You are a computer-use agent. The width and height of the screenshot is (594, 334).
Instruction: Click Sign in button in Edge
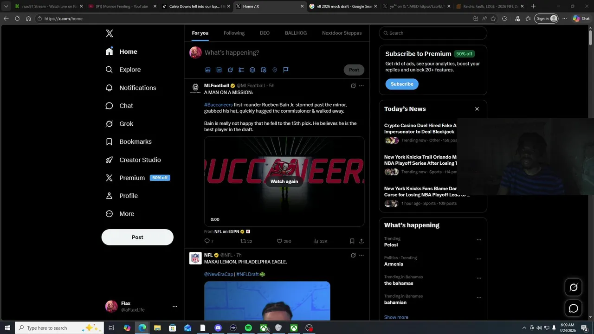tap(547, 19)
